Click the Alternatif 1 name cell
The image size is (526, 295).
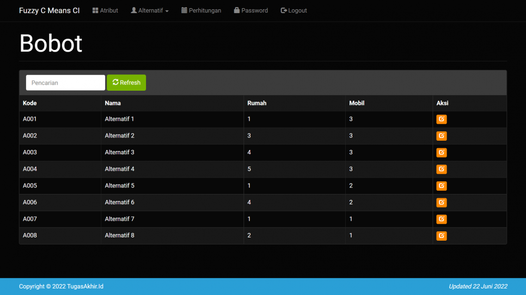click(173, 119)
